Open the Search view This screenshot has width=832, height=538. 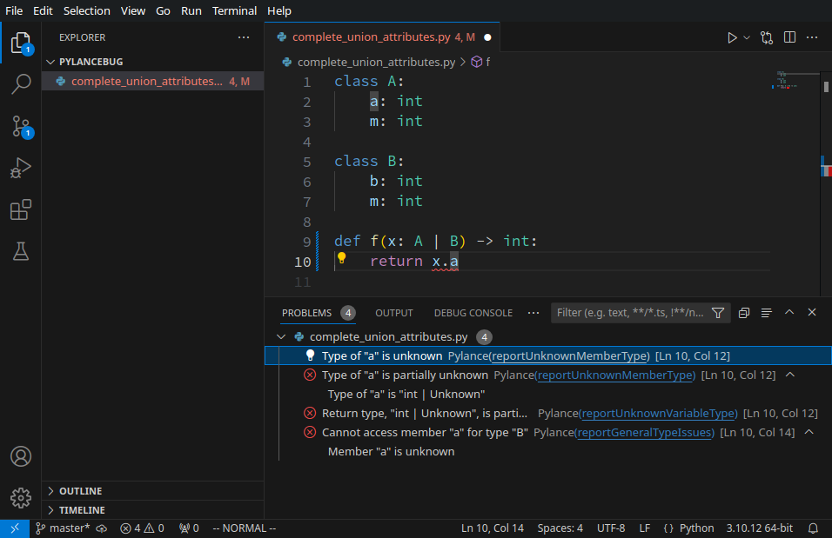coord(21,83)
